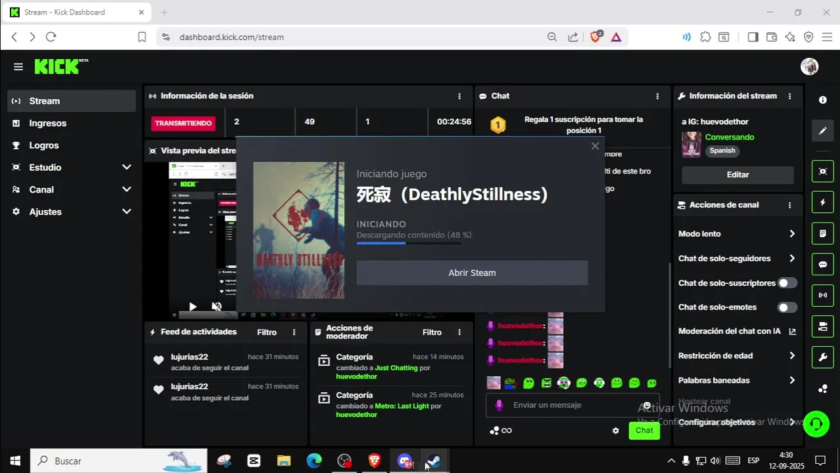The width and height of the screenshot is (840, 473).
Task: Click the share icon in address bar
Action: pos(573,37)
